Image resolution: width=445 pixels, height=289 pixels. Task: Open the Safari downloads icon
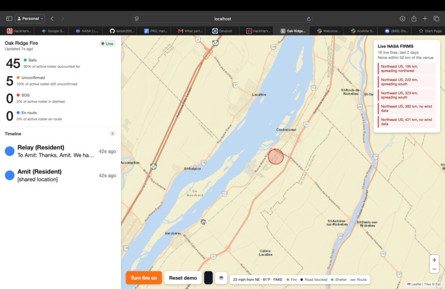point(402,18)
